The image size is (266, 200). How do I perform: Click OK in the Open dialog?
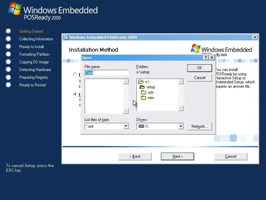pyautogui.click(x=199, y=68)
